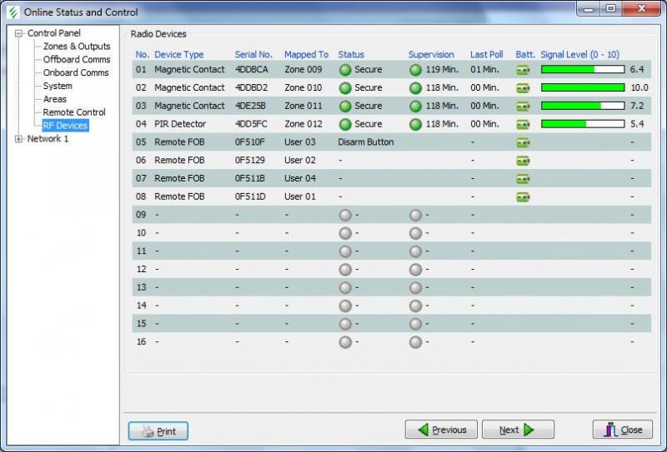
Task: Select Zones & Outputs in tree
Action: point(77,47)
